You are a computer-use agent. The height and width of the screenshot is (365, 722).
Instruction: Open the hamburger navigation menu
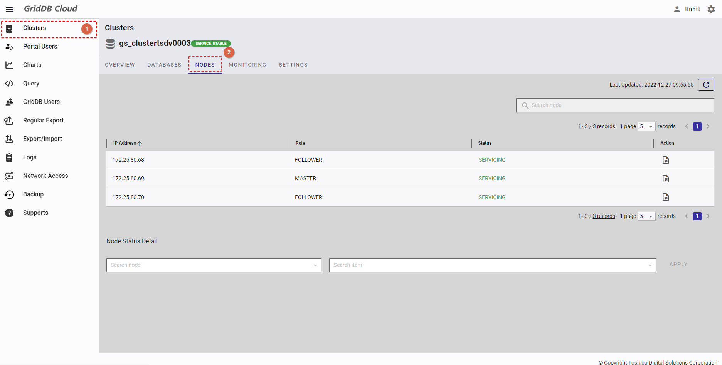(9, 9)
